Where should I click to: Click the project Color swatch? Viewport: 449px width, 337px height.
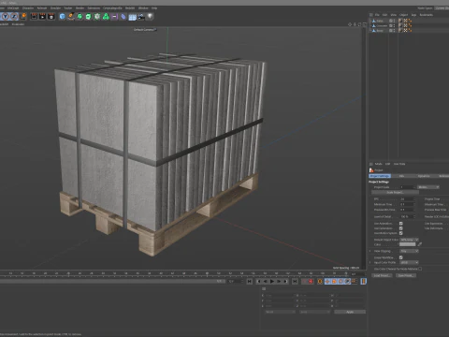(408, 244)
